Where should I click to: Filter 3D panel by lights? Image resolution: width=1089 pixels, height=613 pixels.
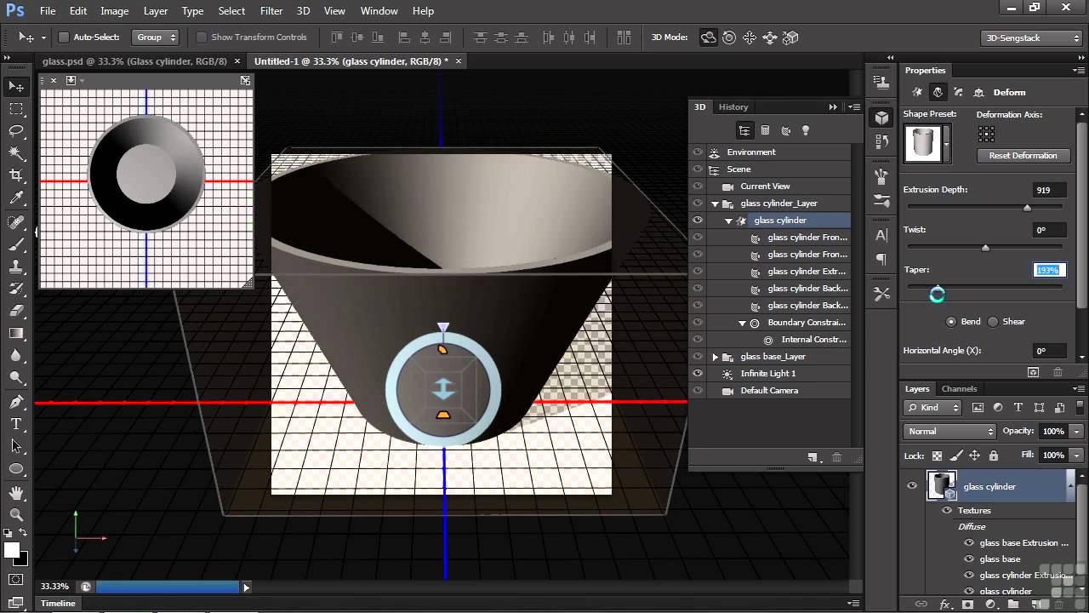coord(806,130)
